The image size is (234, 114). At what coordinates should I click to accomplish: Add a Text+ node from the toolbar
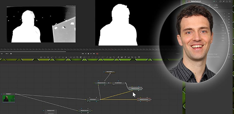click(x=48, y=57)
